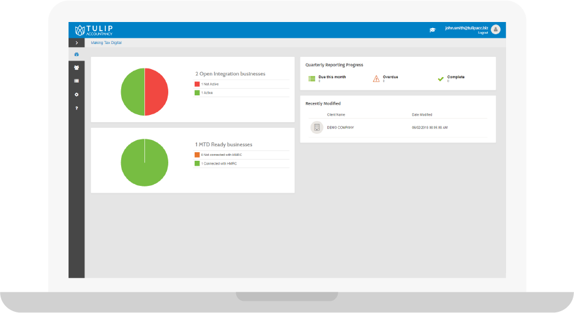Click the Date Modified column header
The height and width of the screenshot is (313, 574).
pos(422,114)
